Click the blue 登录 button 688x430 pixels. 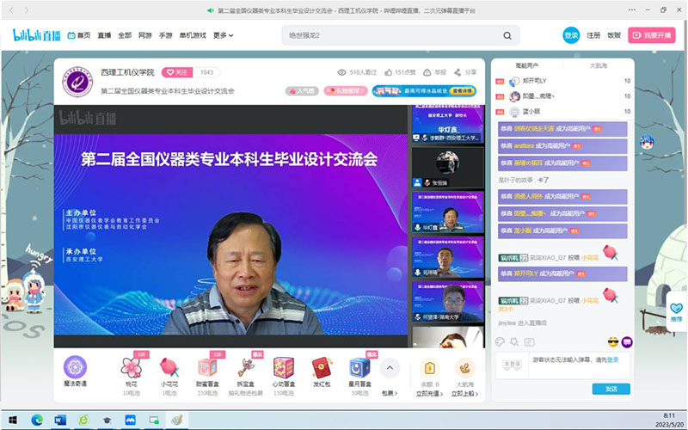571,35
